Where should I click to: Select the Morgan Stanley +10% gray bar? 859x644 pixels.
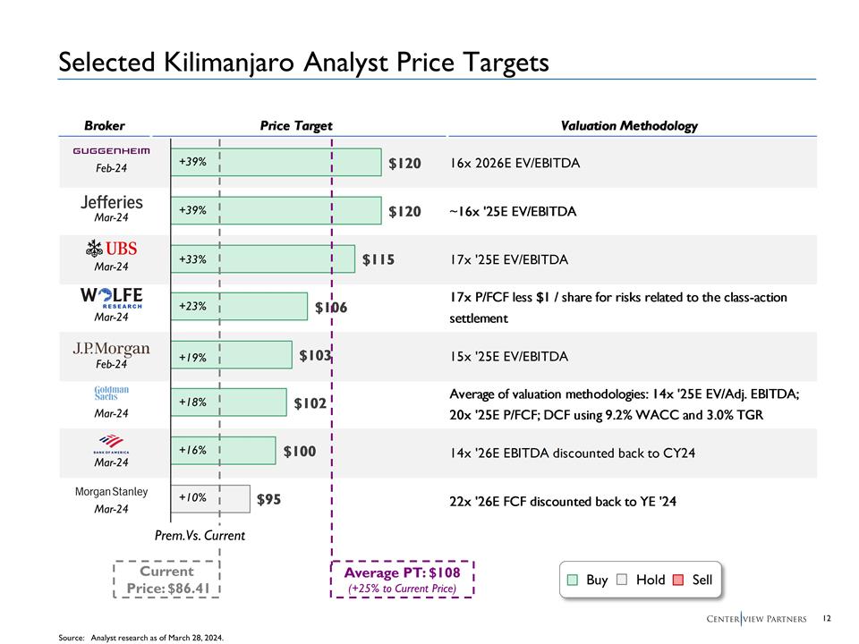point(210,499)
